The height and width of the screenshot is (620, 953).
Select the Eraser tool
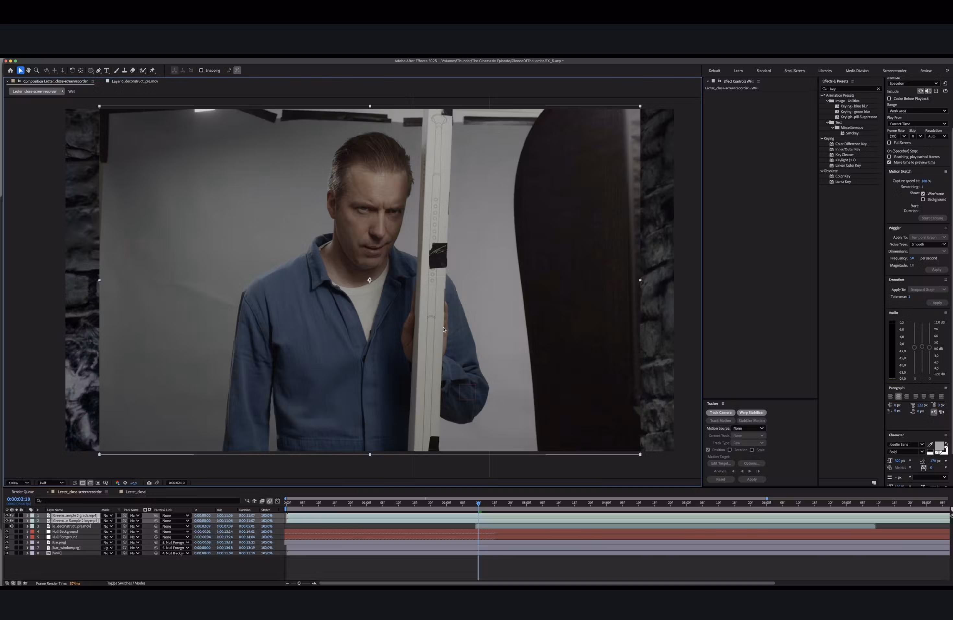tap(133, 70)
